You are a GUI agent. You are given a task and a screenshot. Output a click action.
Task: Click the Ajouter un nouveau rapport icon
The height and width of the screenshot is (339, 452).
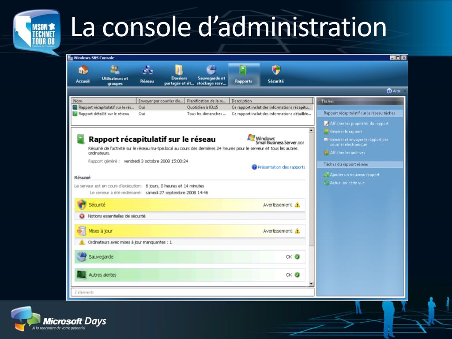(326, 175)
